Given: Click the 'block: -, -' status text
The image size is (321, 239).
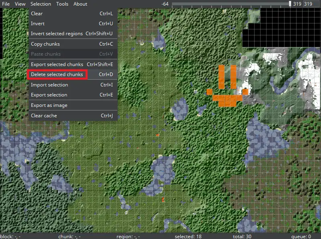Looking at the screenshot, I should (10, 236).
